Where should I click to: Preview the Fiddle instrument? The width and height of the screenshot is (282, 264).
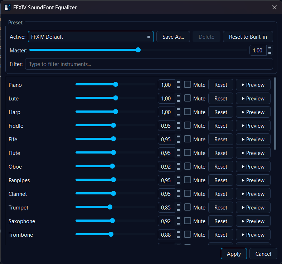coord(253,126)
